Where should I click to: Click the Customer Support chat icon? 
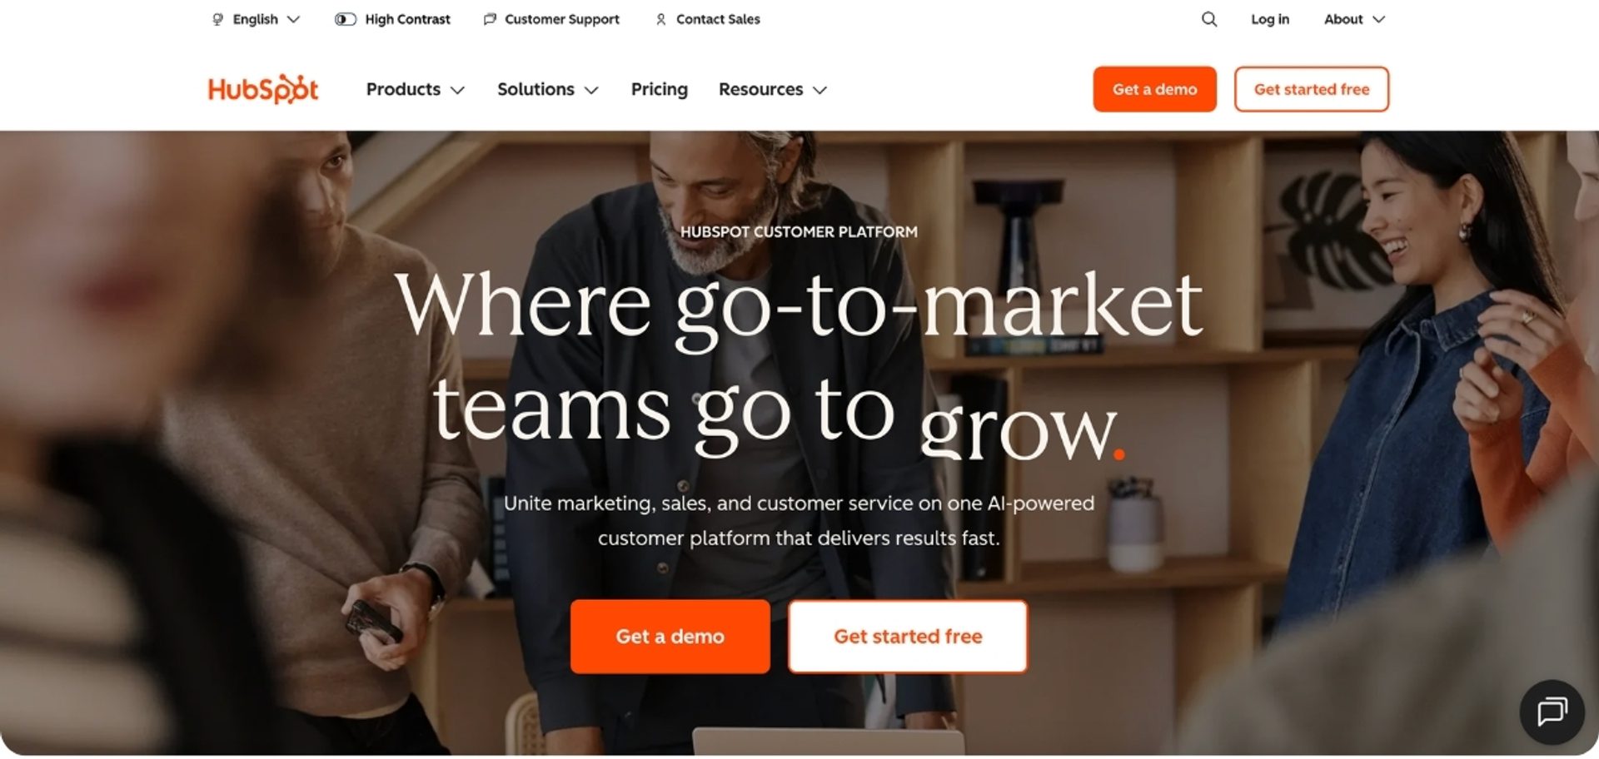(490, 19)
